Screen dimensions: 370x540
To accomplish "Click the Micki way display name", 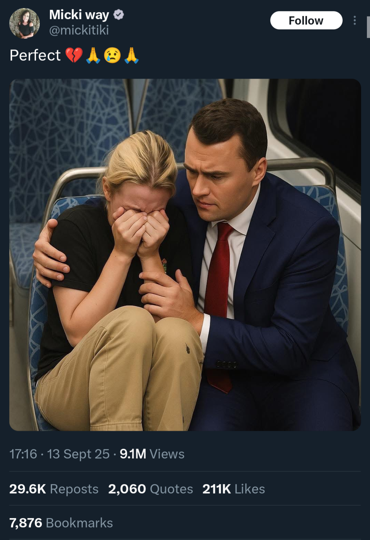I will (x=79, y=15).
